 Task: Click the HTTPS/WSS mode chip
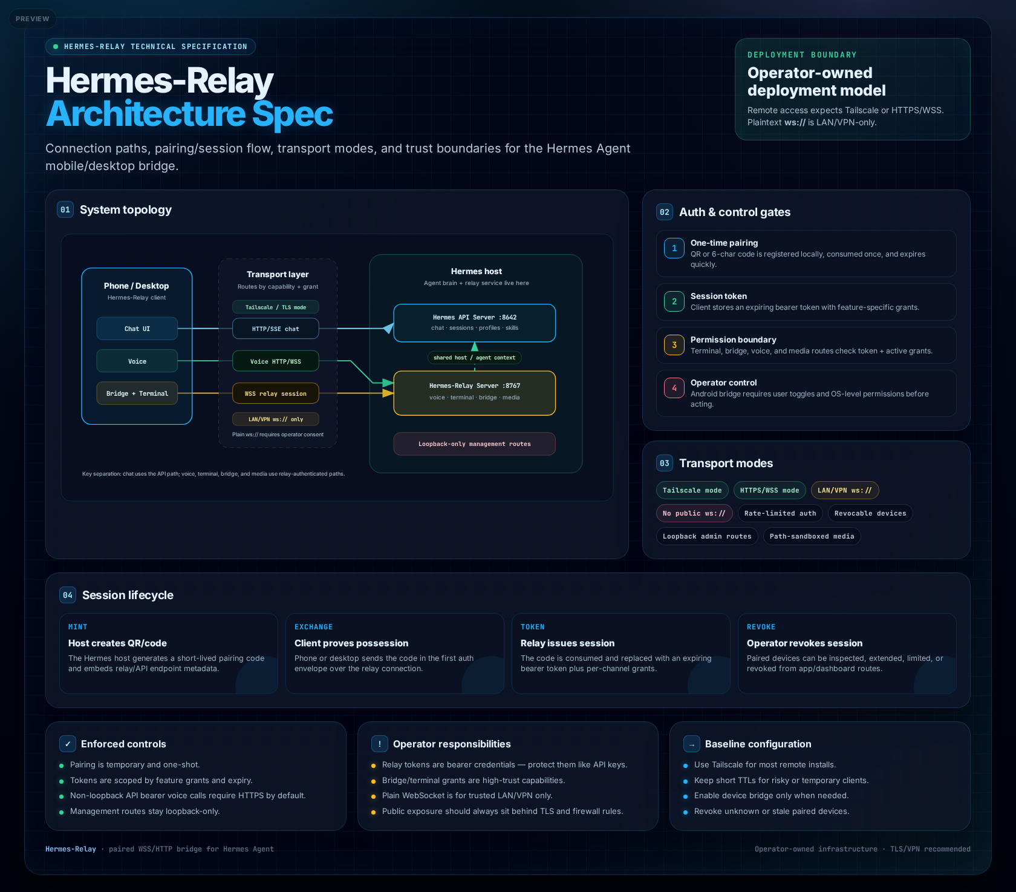[x=770, y=490]
